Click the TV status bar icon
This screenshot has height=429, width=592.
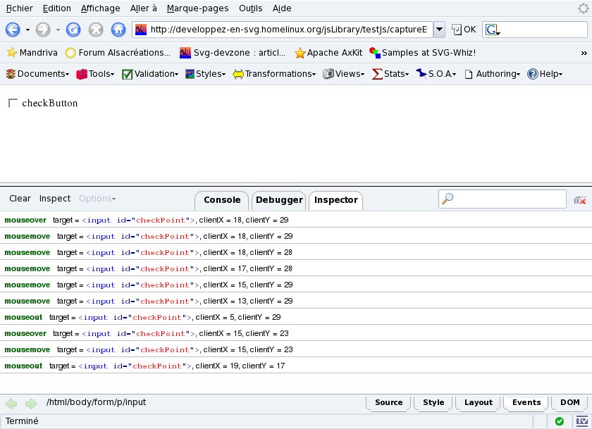click(582, 421)
